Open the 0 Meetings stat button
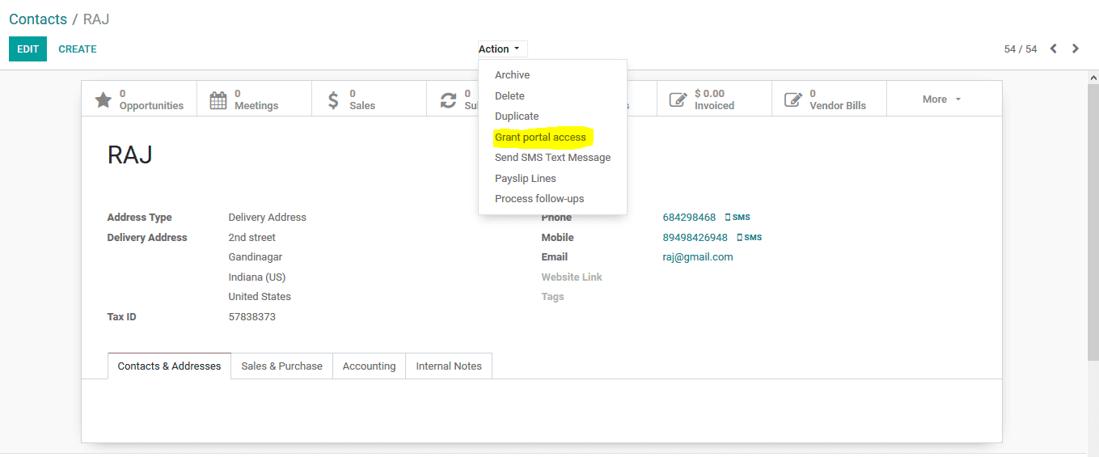 (x=254, y=99)
